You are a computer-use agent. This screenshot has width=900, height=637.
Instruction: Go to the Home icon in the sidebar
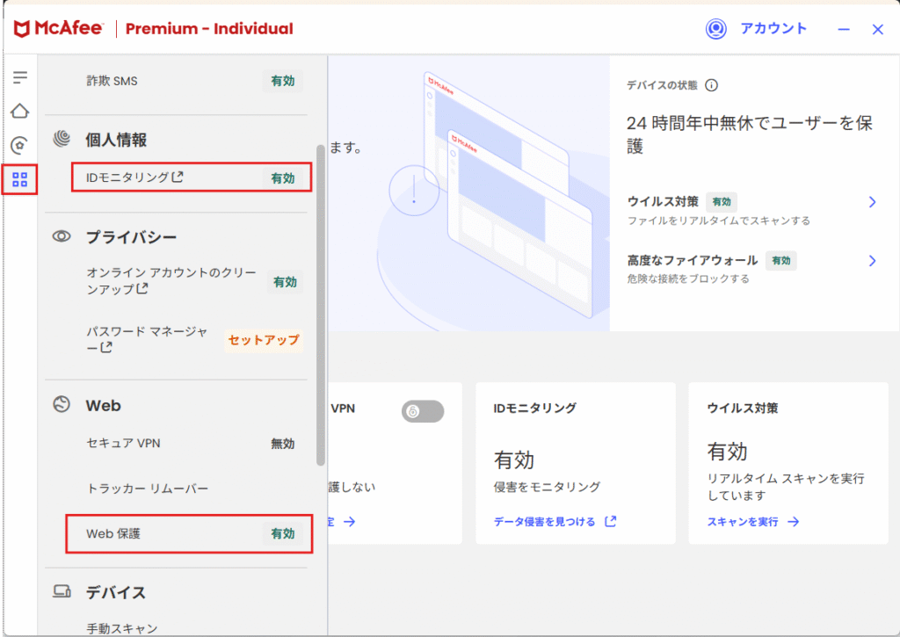click(x=20, y=111)
